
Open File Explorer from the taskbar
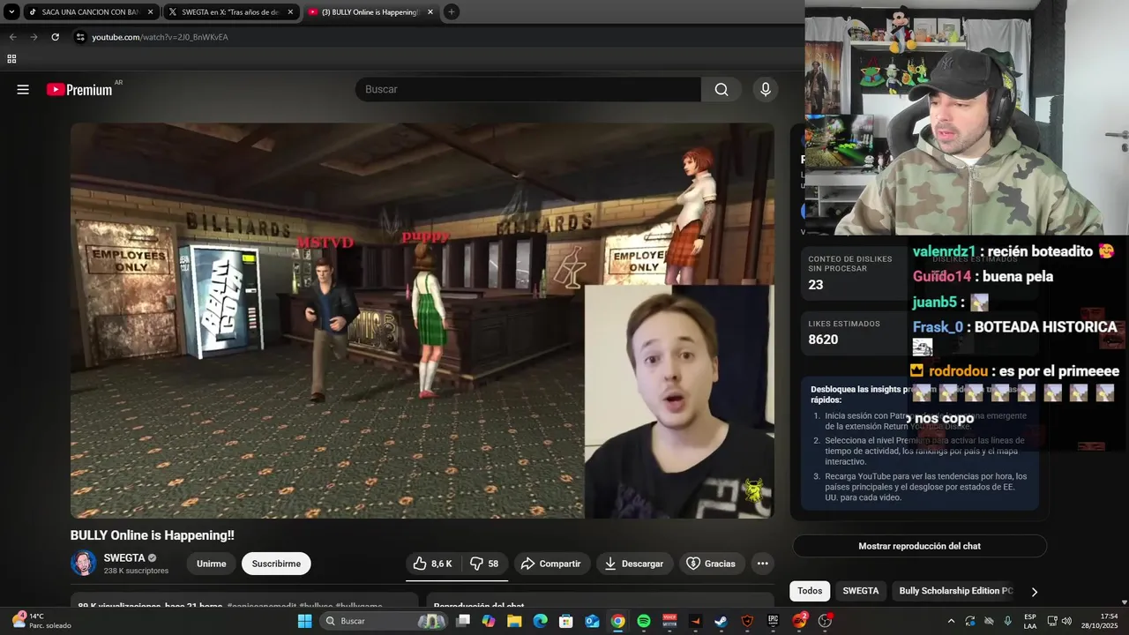pyautogui.click(x=514, y=621)
